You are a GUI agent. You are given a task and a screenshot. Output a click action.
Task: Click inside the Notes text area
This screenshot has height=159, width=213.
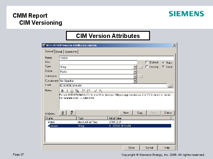point(117,101)
